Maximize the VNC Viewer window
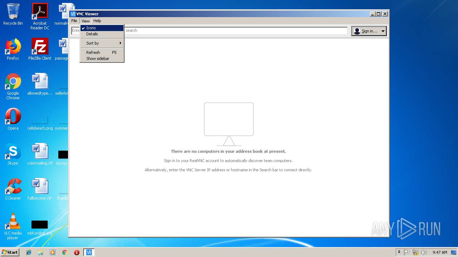458x257 pixels. [379, 14]
